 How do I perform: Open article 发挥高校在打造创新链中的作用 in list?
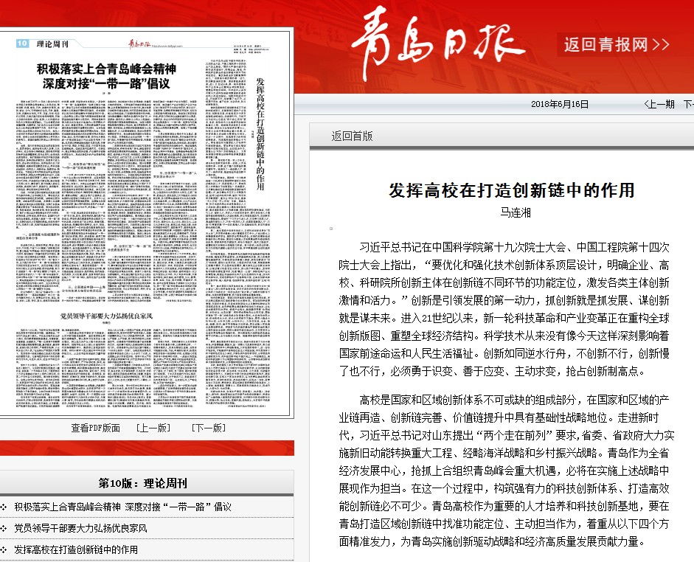[x=76, y=549]
